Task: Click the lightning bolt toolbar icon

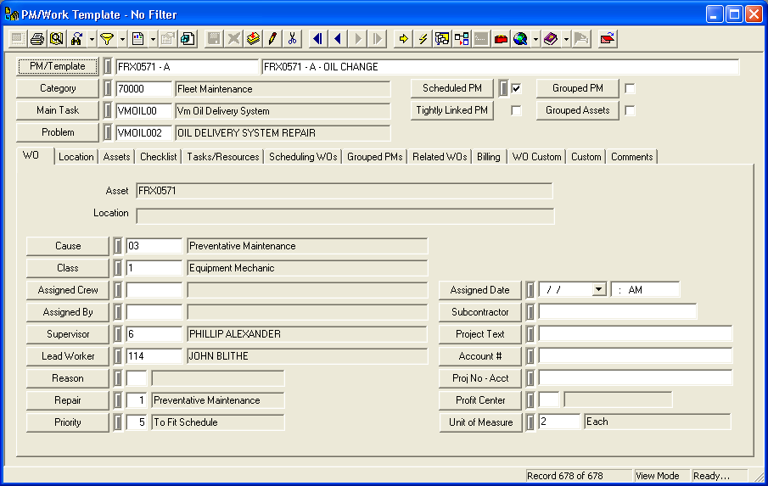Action: [x=423, y=39]
